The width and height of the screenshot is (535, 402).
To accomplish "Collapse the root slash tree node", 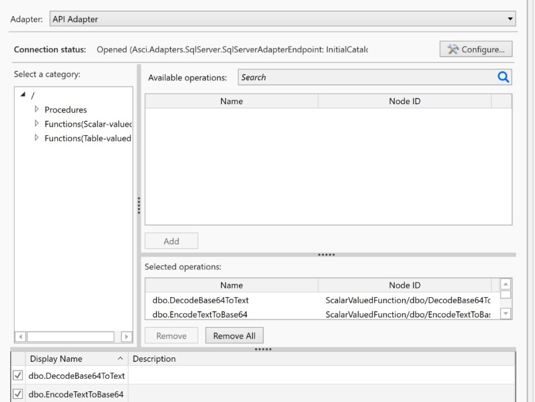I will click(x=22, y=95).
